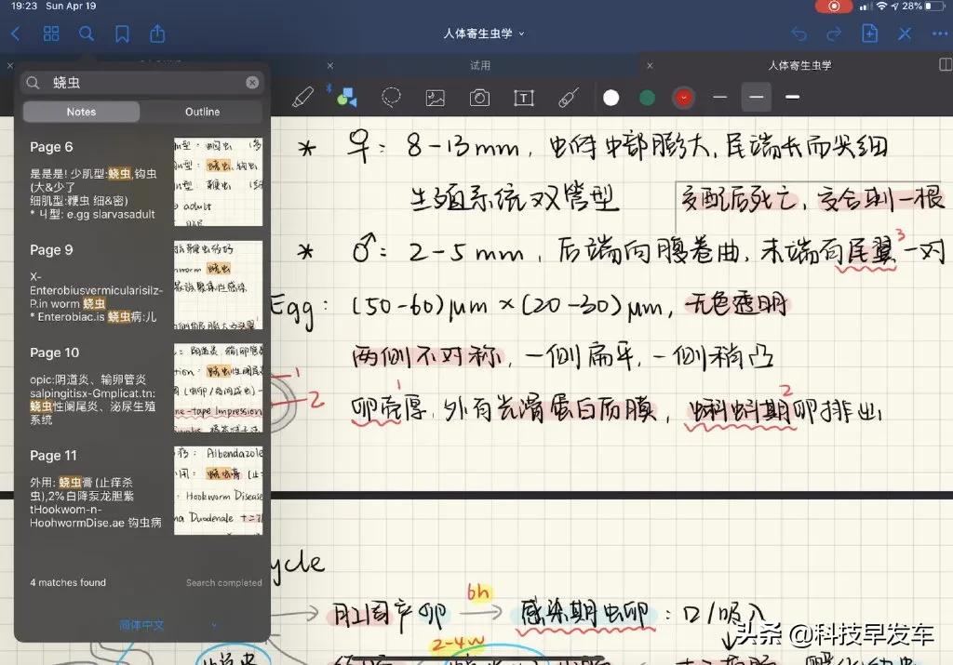This screenshot has height=665, width=953.
Task: Select the lasso selection tool
Action: click(x=391, y=97)
